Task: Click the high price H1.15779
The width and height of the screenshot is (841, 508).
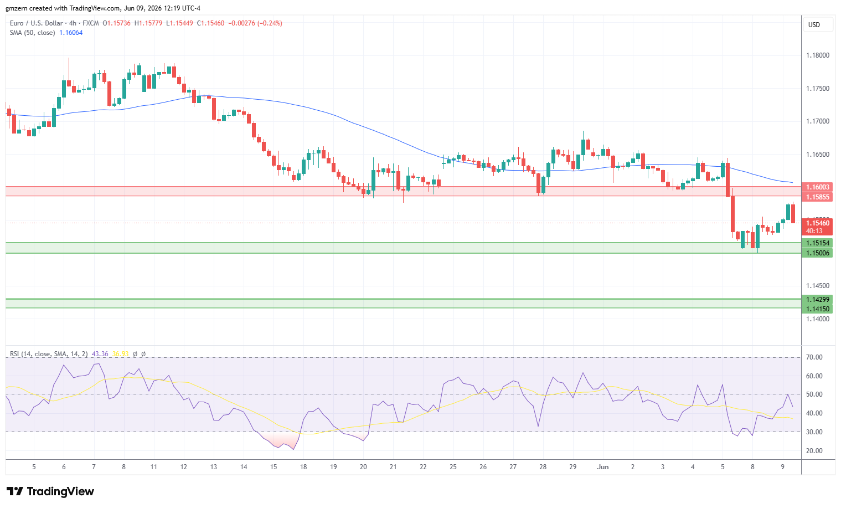Action: point(148,23)
